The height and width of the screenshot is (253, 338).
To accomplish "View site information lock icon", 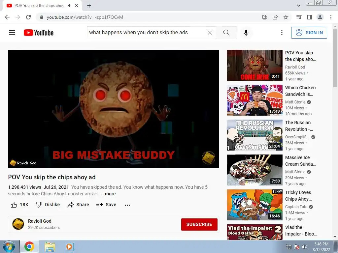I will (x=42, y=17).
